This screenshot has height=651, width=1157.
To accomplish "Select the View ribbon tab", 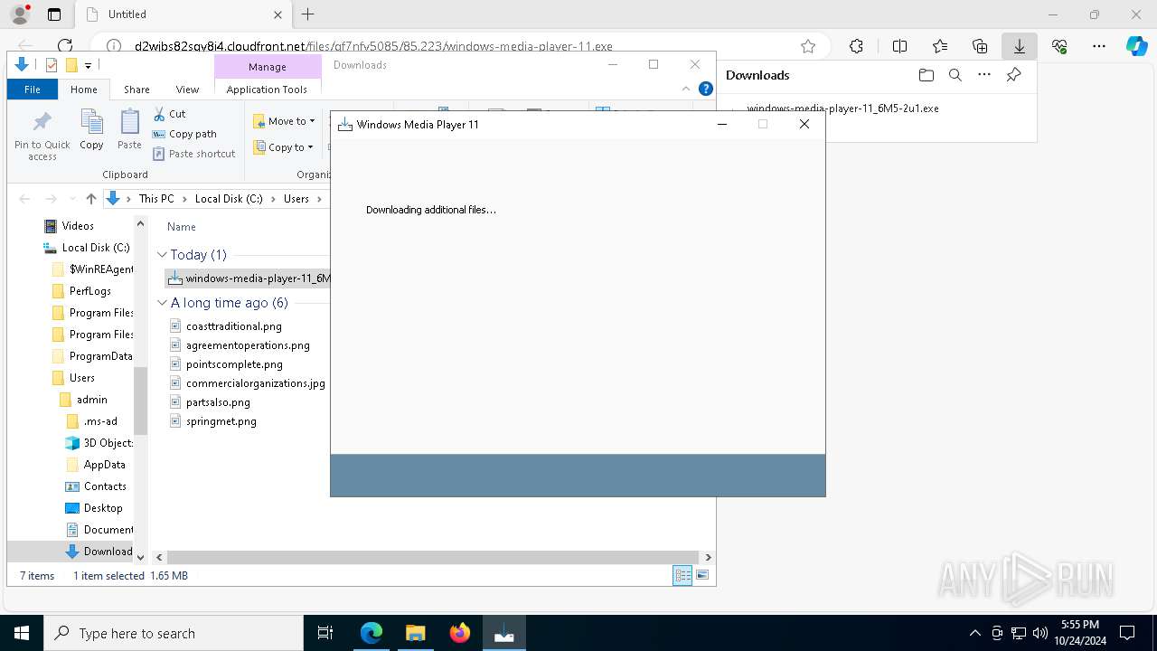I will point(187,90).
